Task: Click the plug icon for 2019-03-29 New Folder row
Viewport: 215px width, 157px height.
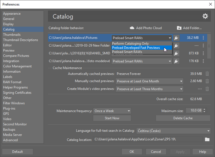Action: pyautogui.click(x=176, y=45)
